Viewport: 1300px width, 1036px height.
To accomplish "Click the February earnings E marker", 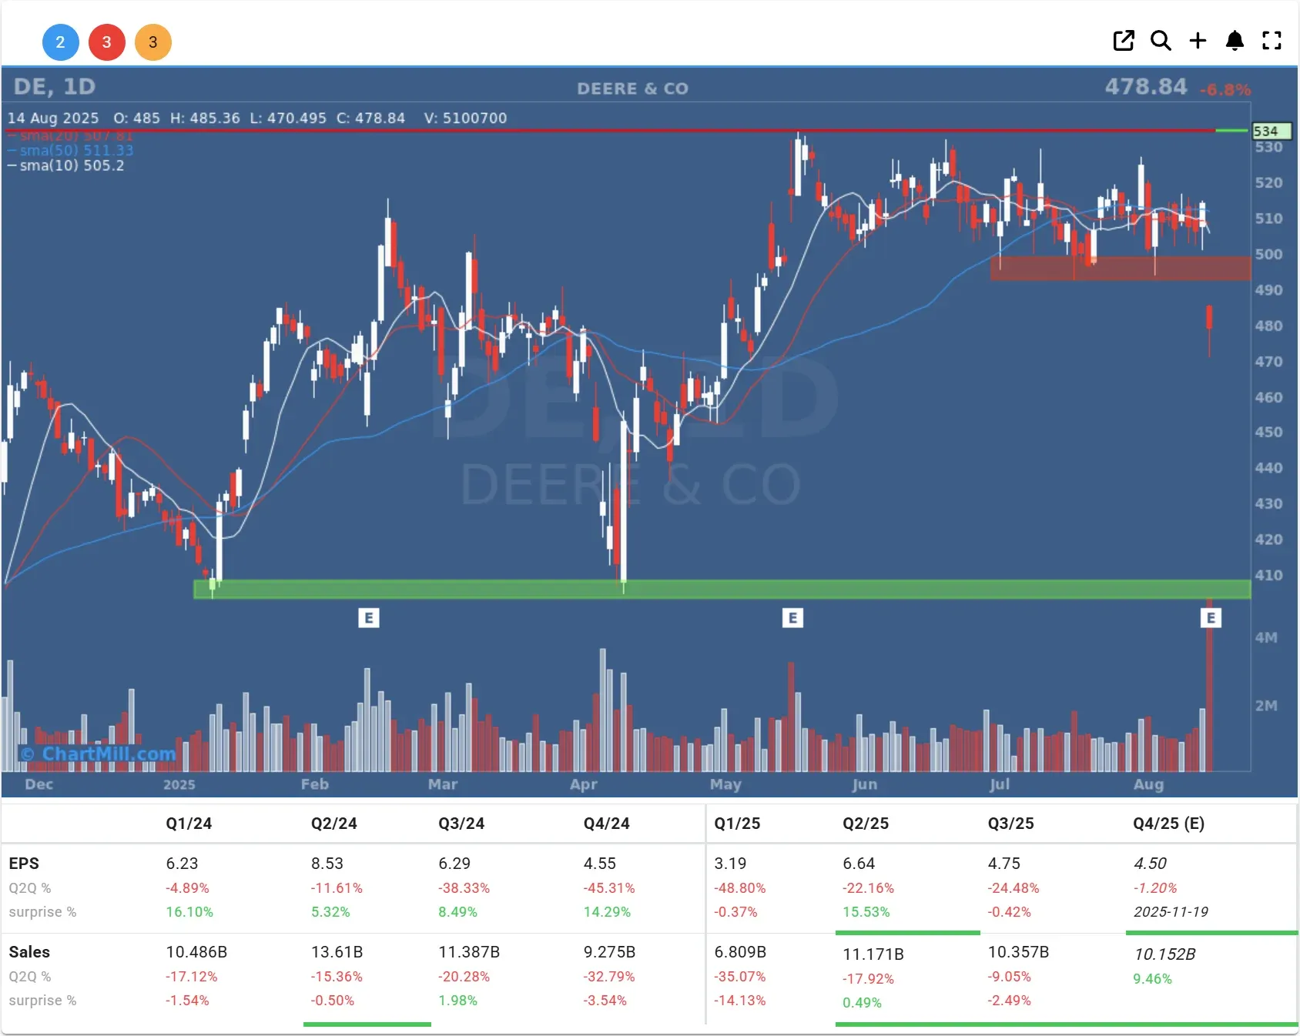I will coord(369,618).
